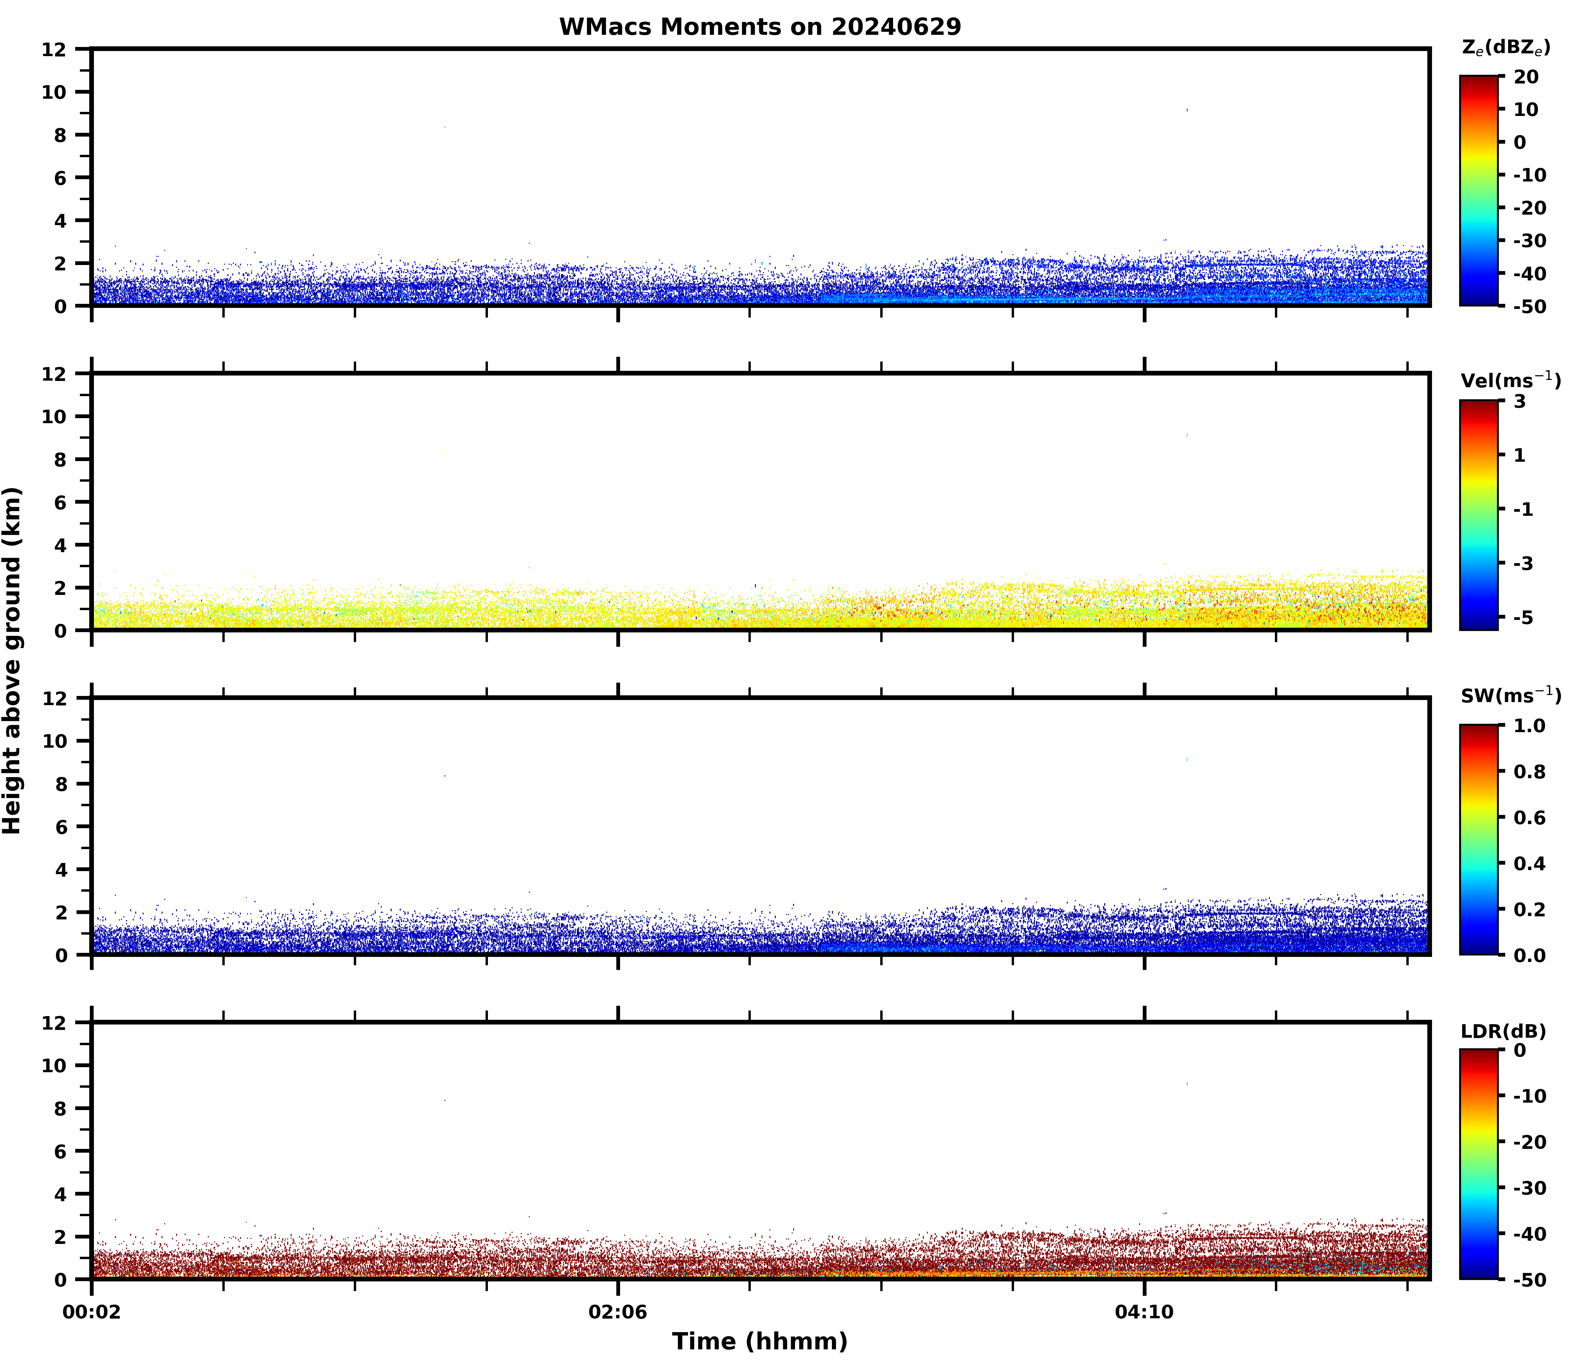Click the 02:06 time tick label
Viewport: 1578px width, 1371px height.
[x=618, y=1313]
